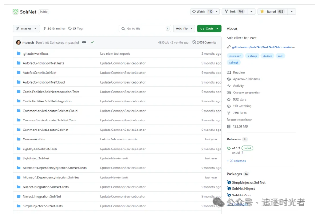333x214 pixels.
Task: Click the Documentation folder icon
Action: (x=18, y=139)
